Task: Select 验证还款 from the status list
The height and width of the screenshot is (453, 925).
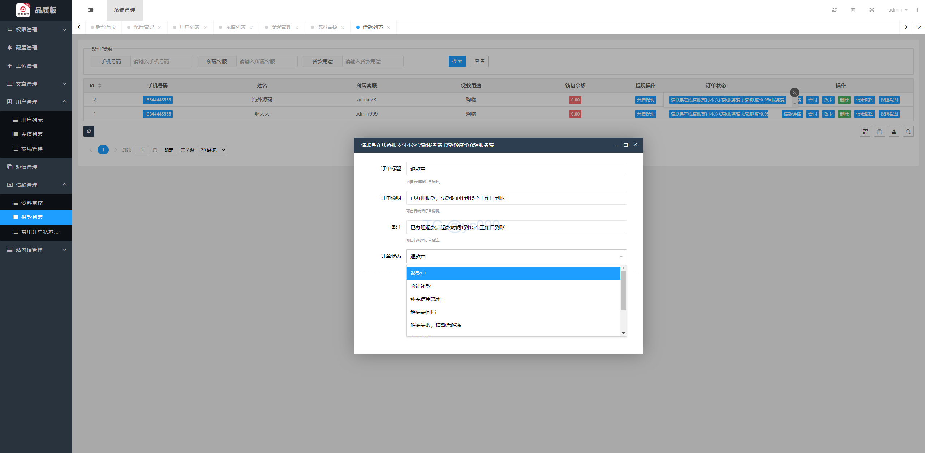Action: click(421, 286)
